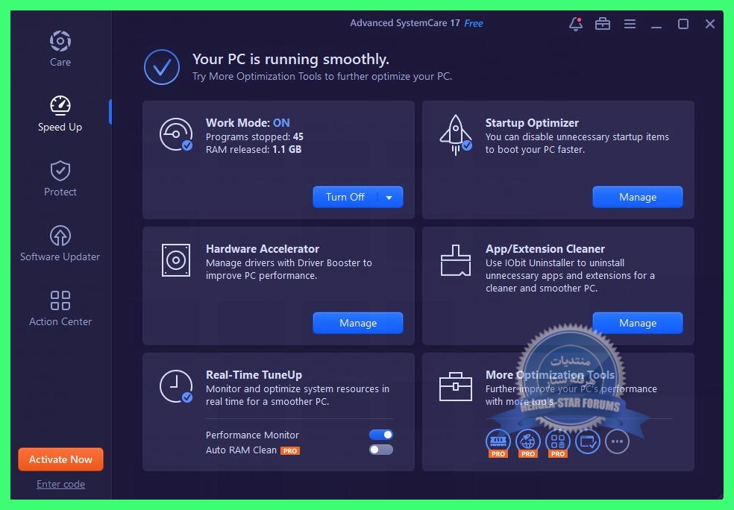Click the Startup Optimizer rocket icon
The width and height of the screenshot is (734, 510).
[x=456, y=135]
